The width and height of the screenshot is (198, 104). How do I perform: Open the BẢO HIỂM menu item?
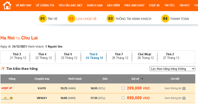(x=113, y=5)
